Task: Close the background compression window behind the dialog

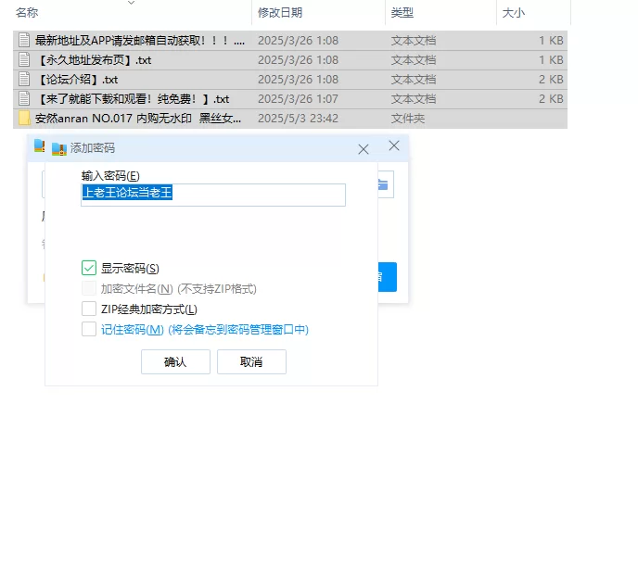Action: [394, 145]
